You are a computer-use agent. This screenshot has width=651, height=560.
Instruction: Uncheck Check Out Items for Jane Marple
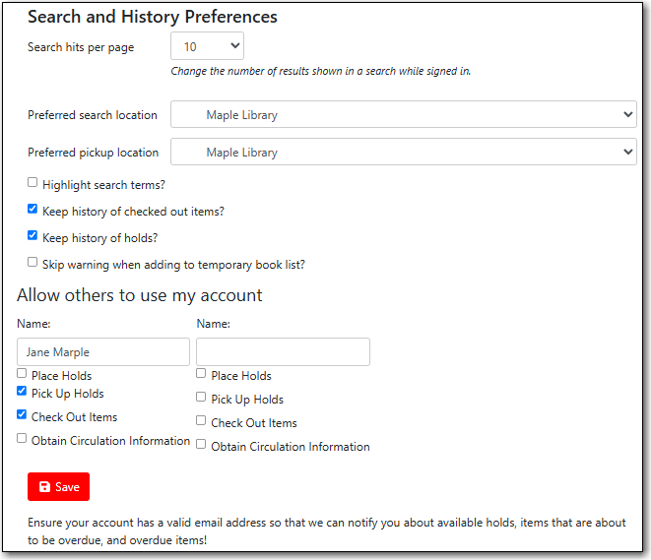click(x=22, y=415)
